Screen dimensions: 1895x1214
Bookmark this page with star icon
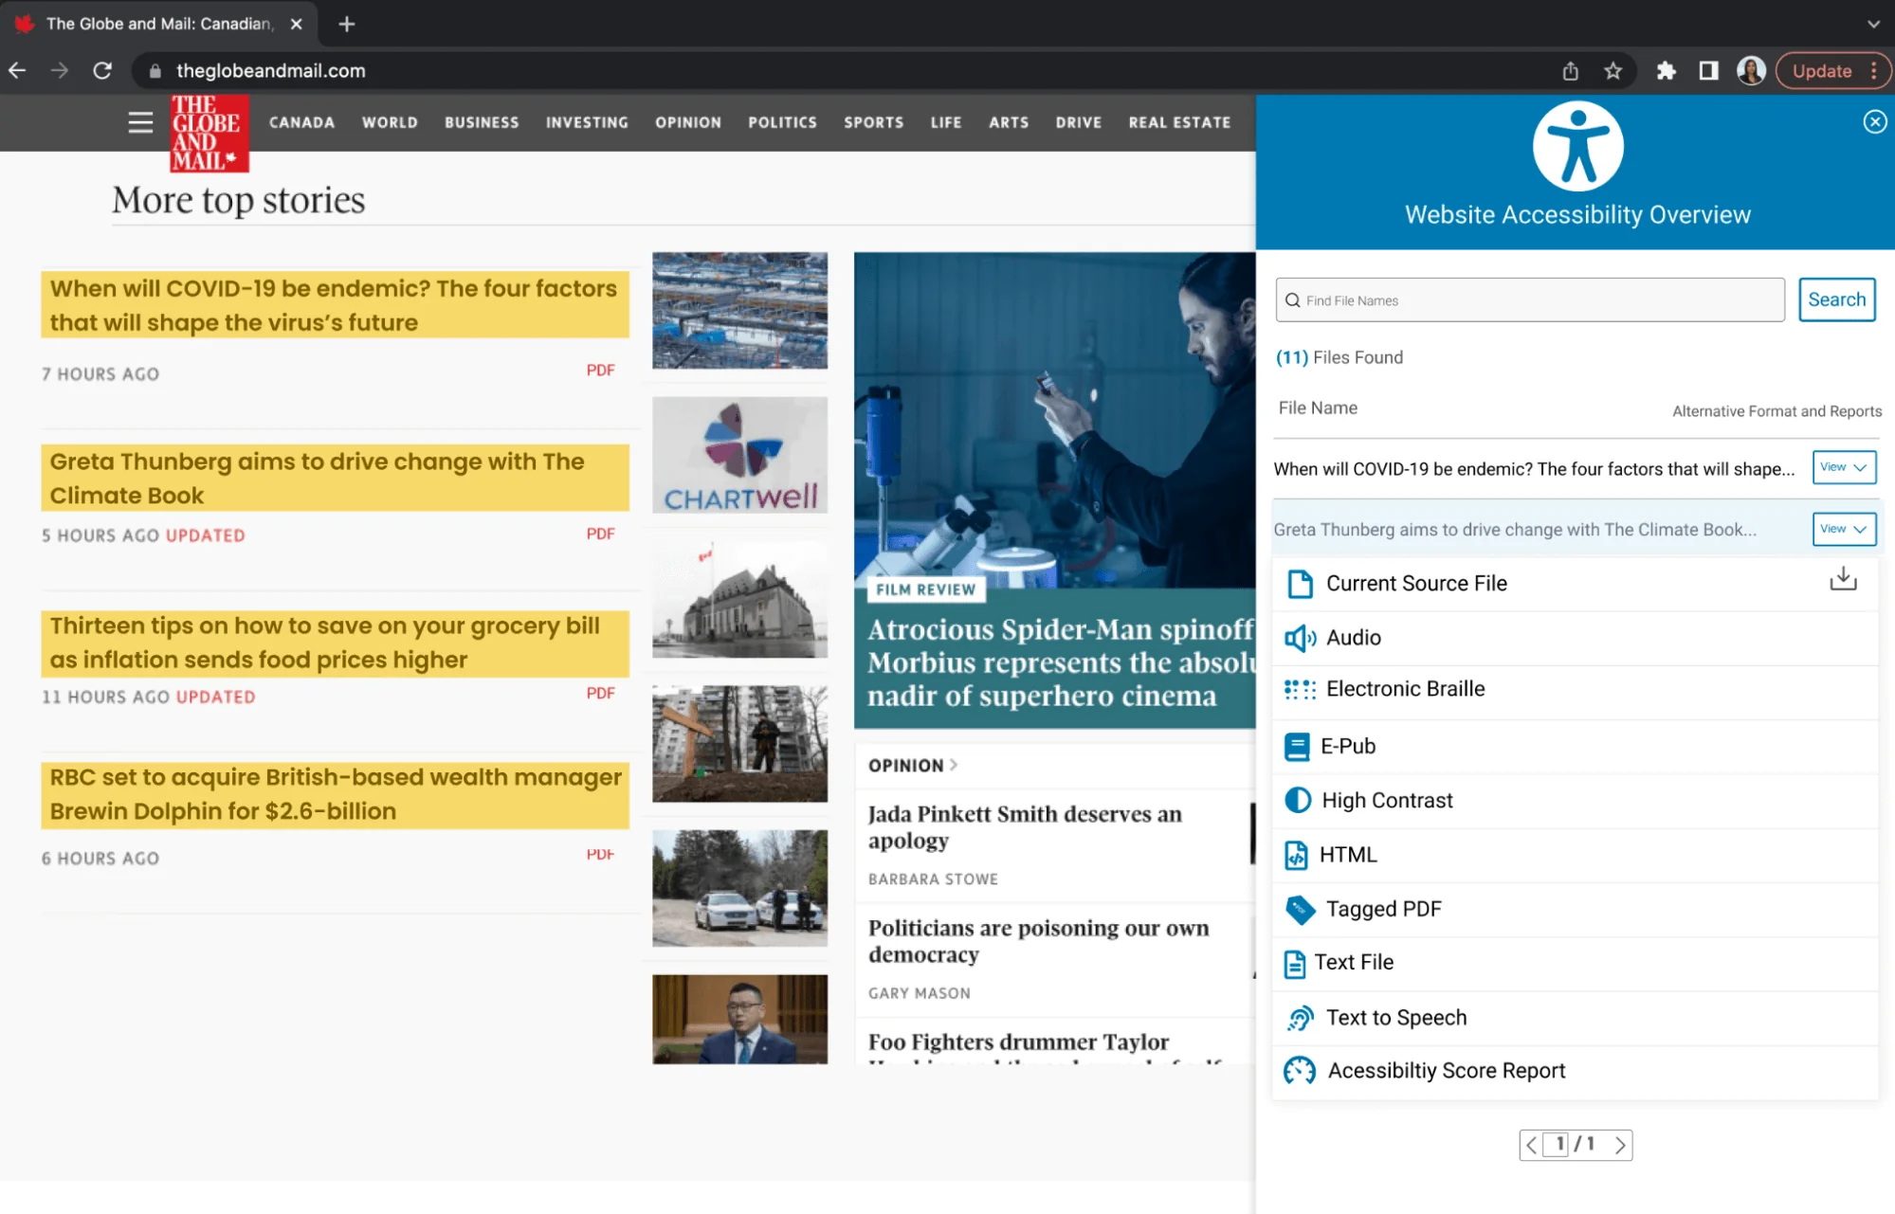click(1613, 71)
